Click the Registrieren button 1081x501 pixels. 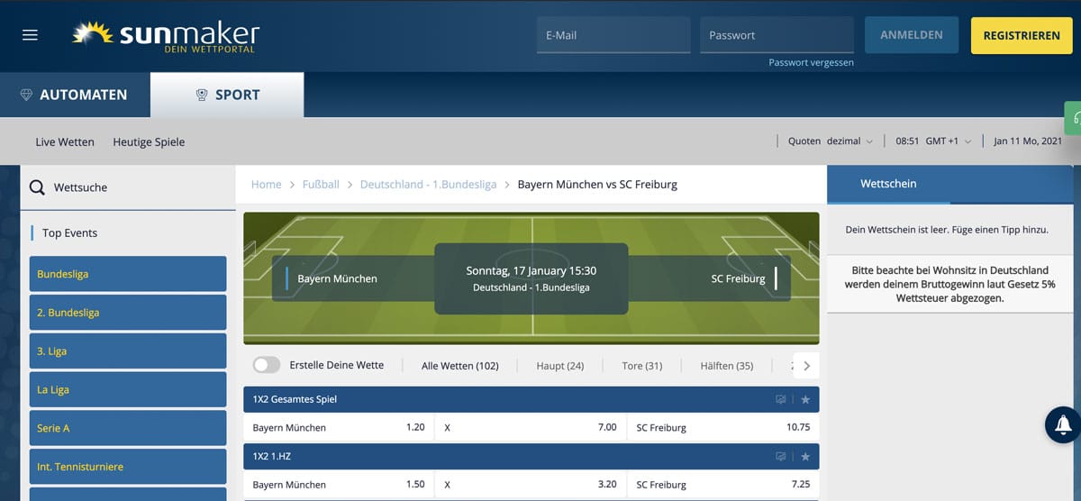click(1022, 35)
